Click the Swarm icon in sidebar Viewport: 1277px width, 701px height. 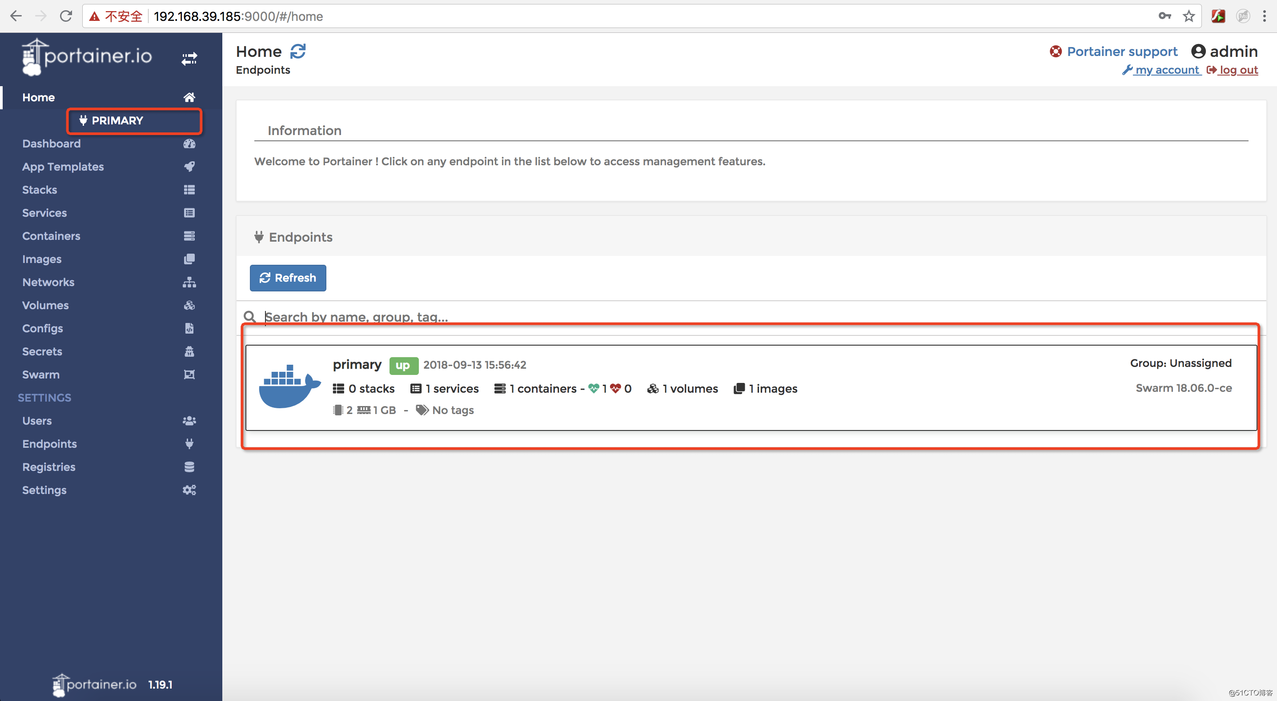(189, 374)
